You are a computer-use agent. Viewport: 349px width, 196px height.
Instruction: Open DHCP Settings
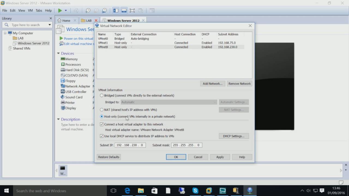[x=234, y=136]
